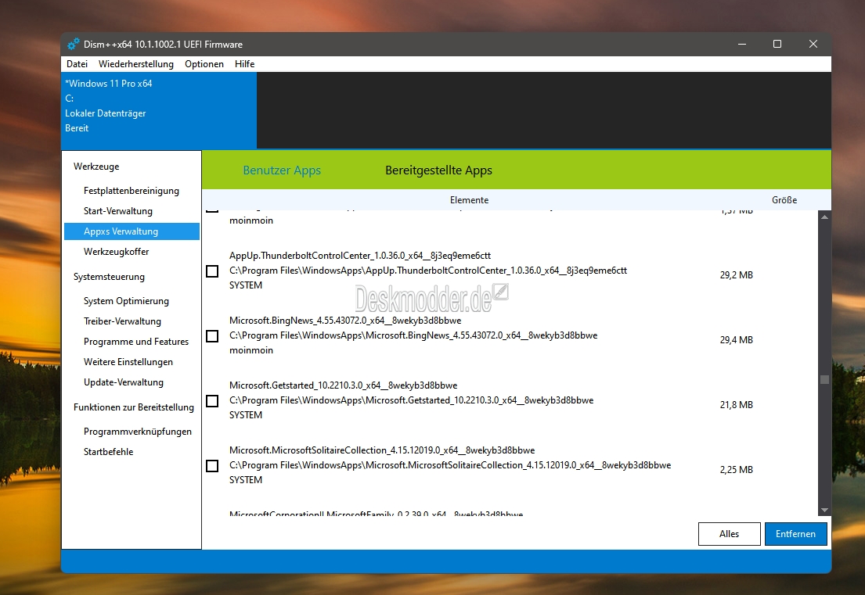Click the 2,25 MB size value
Image resolution: width=865 pixels, height=595 pixels.
point(737,470)
